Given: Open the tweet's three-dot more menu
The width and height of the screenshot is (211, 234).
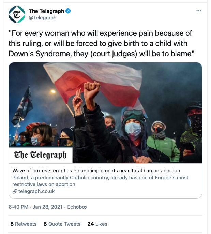Looking at the screenshot, I should (x=199, y=11).
